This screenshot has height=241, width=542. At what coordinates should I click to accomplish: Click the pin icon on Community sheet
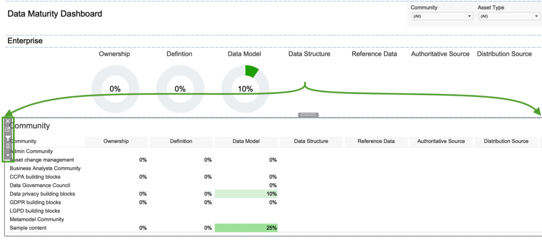[x=8, y=146]
